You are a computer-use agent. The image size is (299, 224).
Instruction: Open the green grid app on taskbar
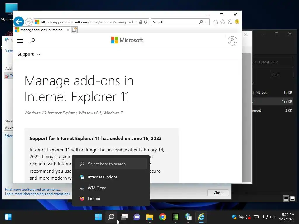(x=175, y=217)
